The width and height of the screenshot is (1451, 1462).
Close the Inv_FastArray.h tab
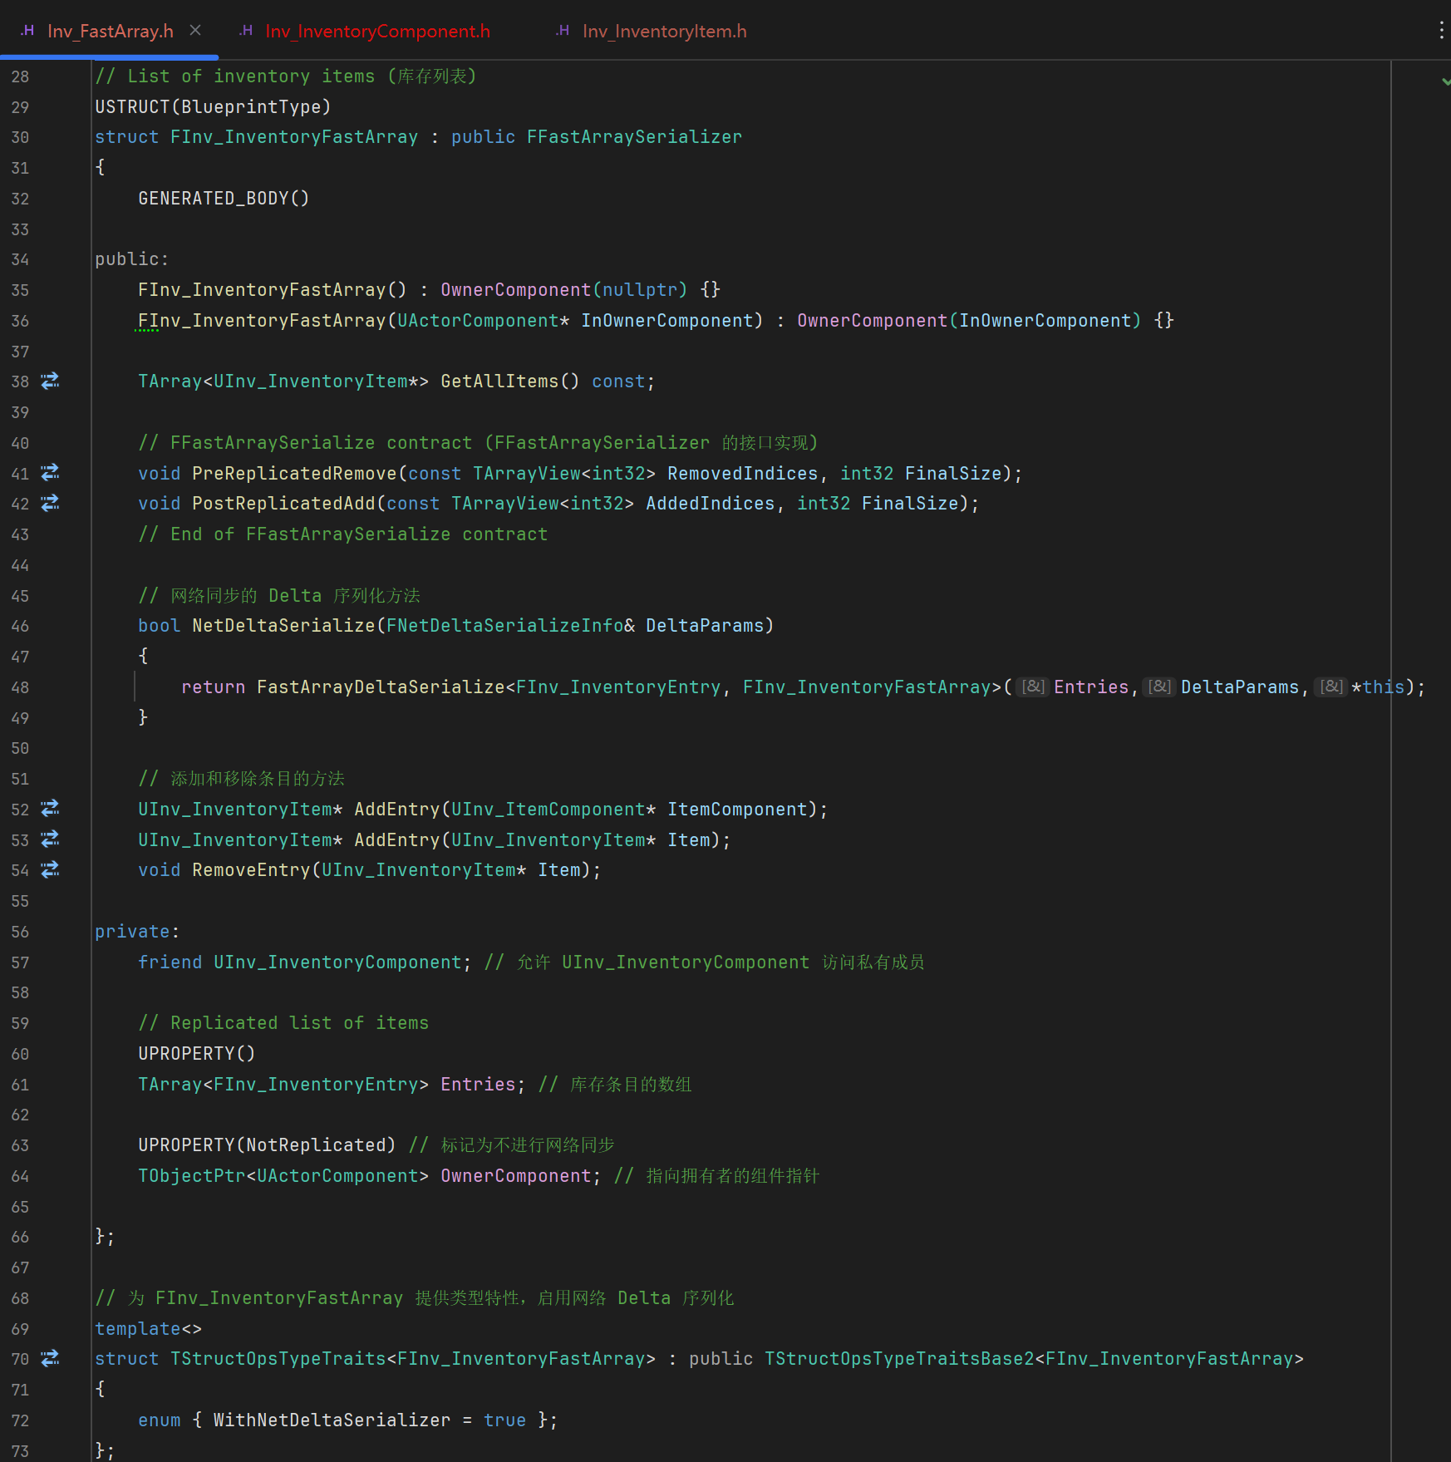[195, 31]
